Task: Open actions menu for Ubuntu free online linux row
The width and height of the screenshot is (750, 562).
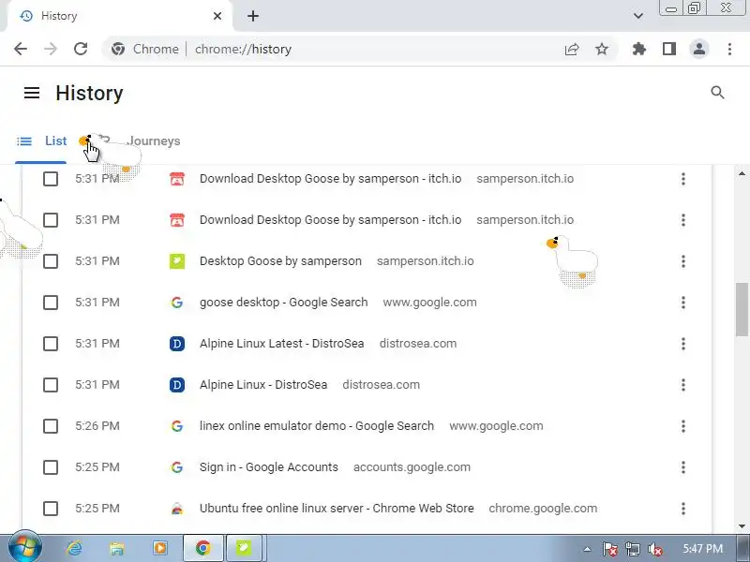Action: coord(683,509)
